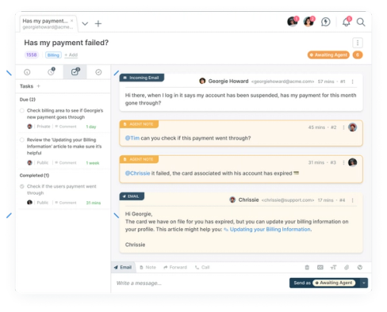Open the ticket info icon tab
The image size is (387, 312).
coord(27,72)
